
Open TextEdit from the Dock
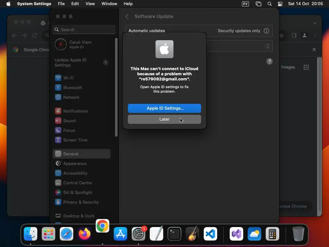click(x=156, y=234)
